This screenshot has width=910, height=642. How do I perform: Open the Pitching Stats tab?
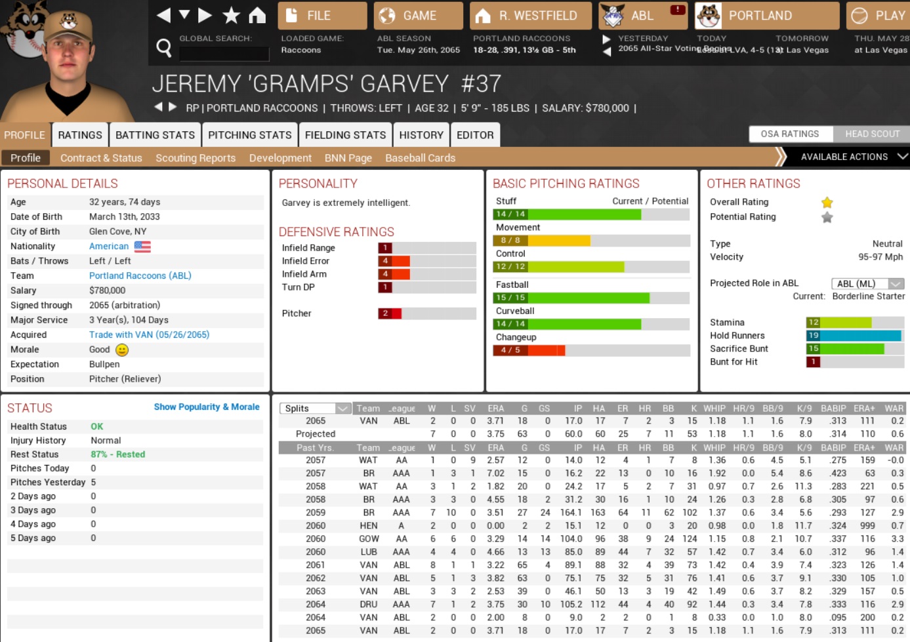[x=249, y=135]
